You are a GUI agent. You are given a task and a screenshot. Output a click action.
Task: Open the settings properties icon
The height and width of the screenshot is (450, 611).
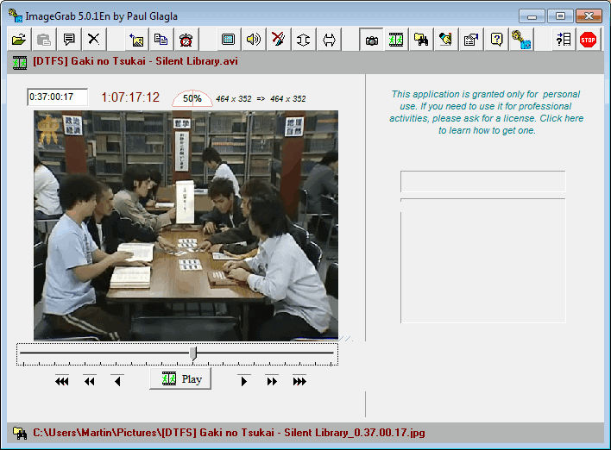(471, 40)
